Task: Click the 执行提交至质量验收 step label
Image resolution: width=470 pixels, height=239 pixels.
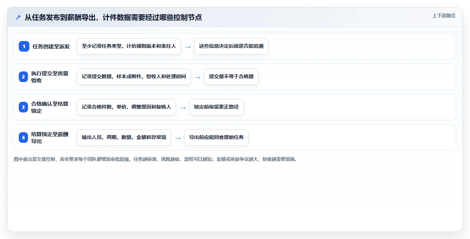Action: [50, 77]
